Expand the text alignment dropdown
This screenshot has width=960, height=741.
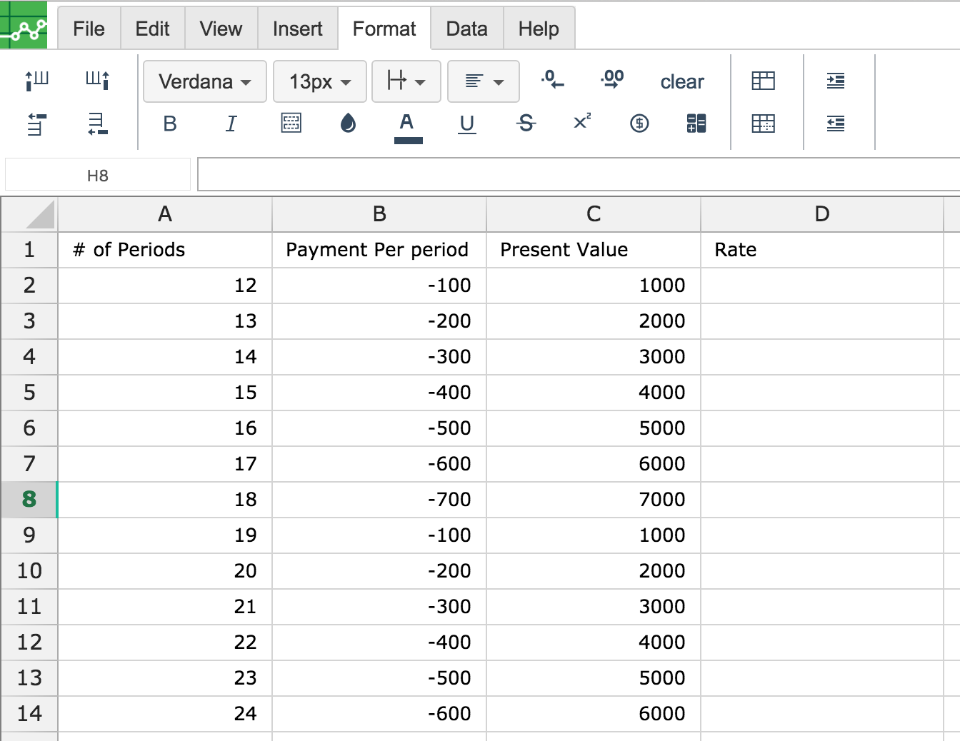484,82
